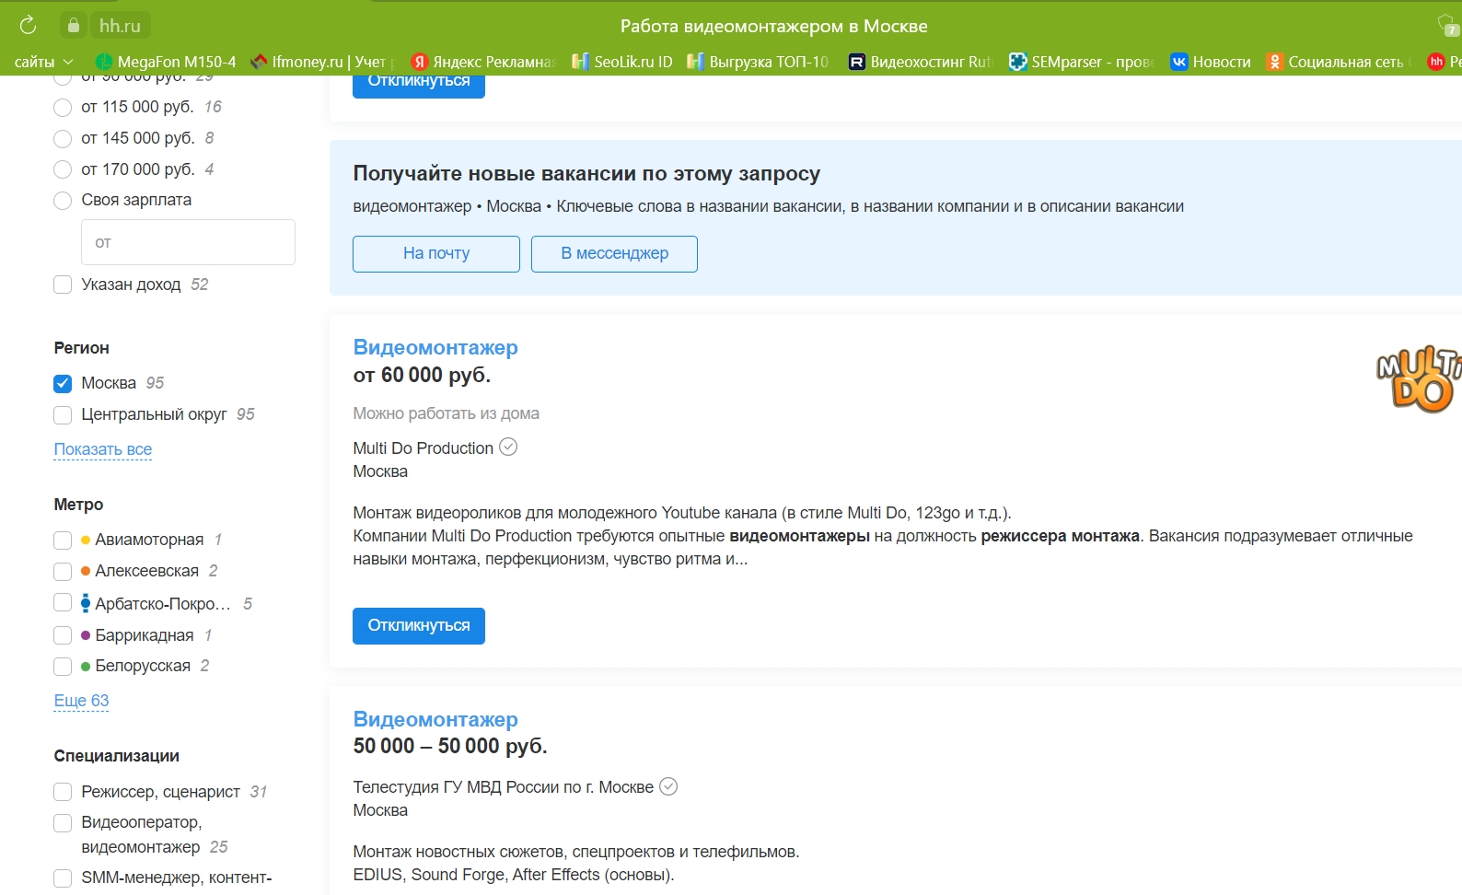Click the verified checkmark next to Multi Do Production

[x=508, y=447]
